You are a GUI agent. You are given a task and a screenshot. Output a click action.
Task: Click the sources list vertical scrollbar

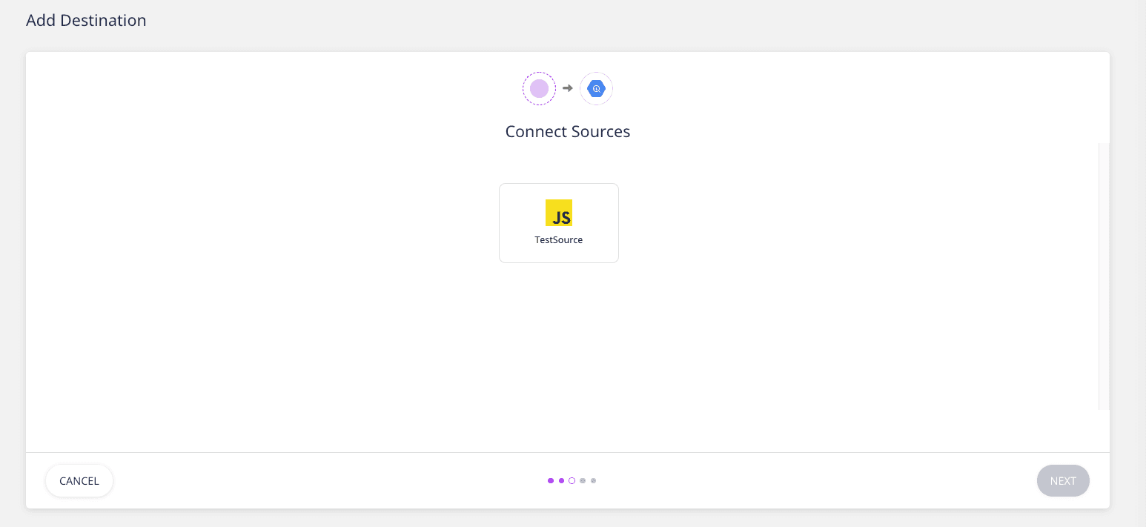[x=1104, y=275]
